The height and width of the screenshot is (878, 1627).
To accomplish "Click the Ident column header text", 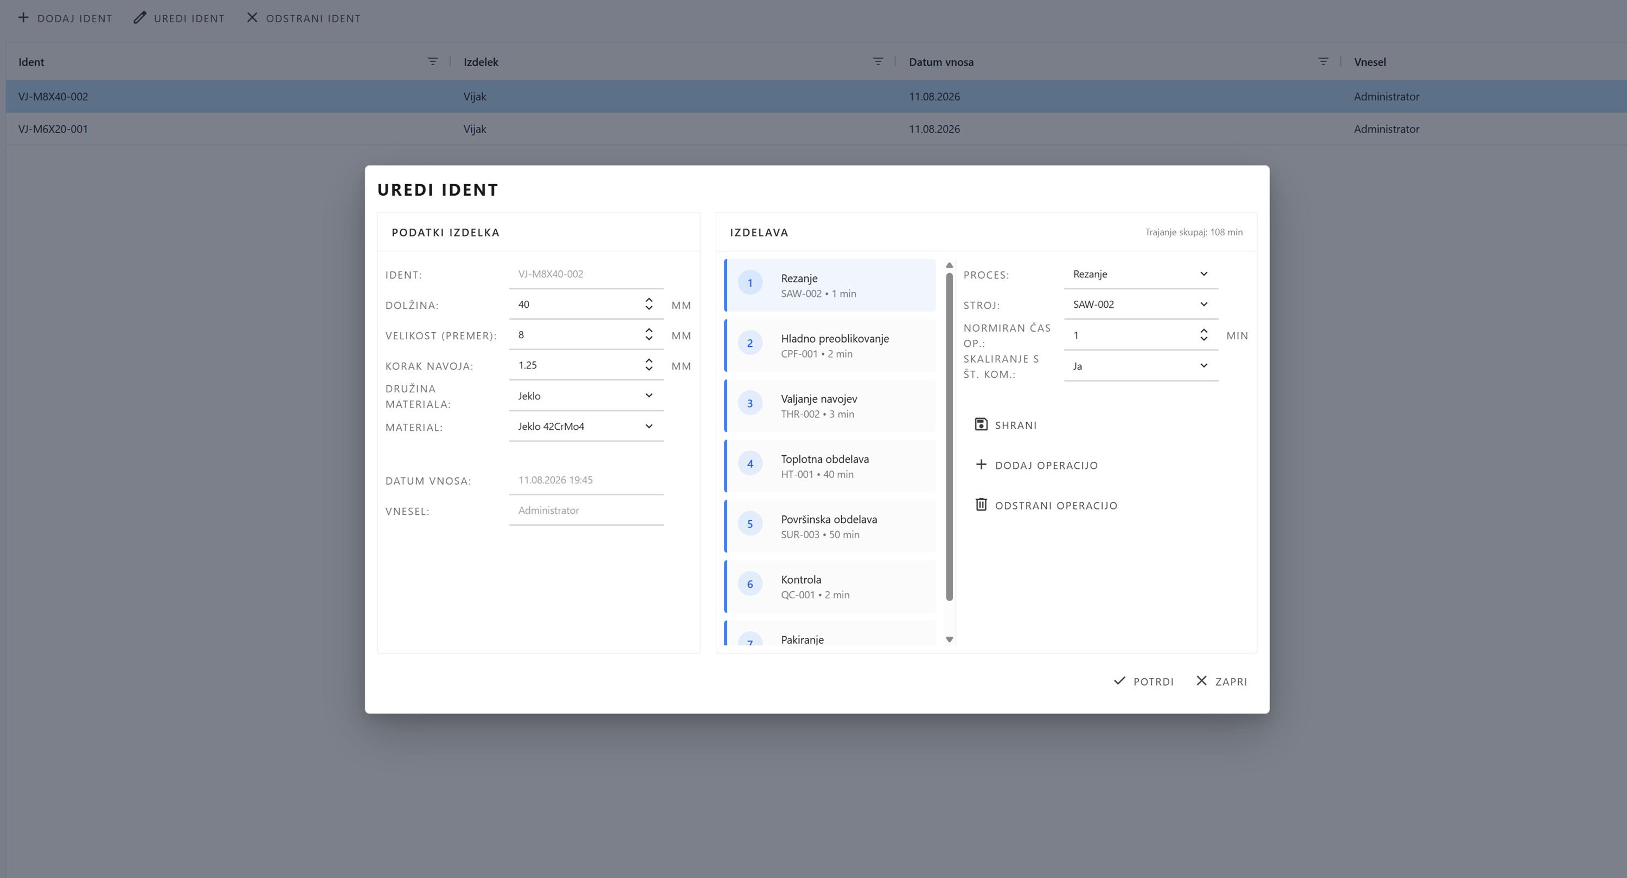I will [x=31, y=62].
